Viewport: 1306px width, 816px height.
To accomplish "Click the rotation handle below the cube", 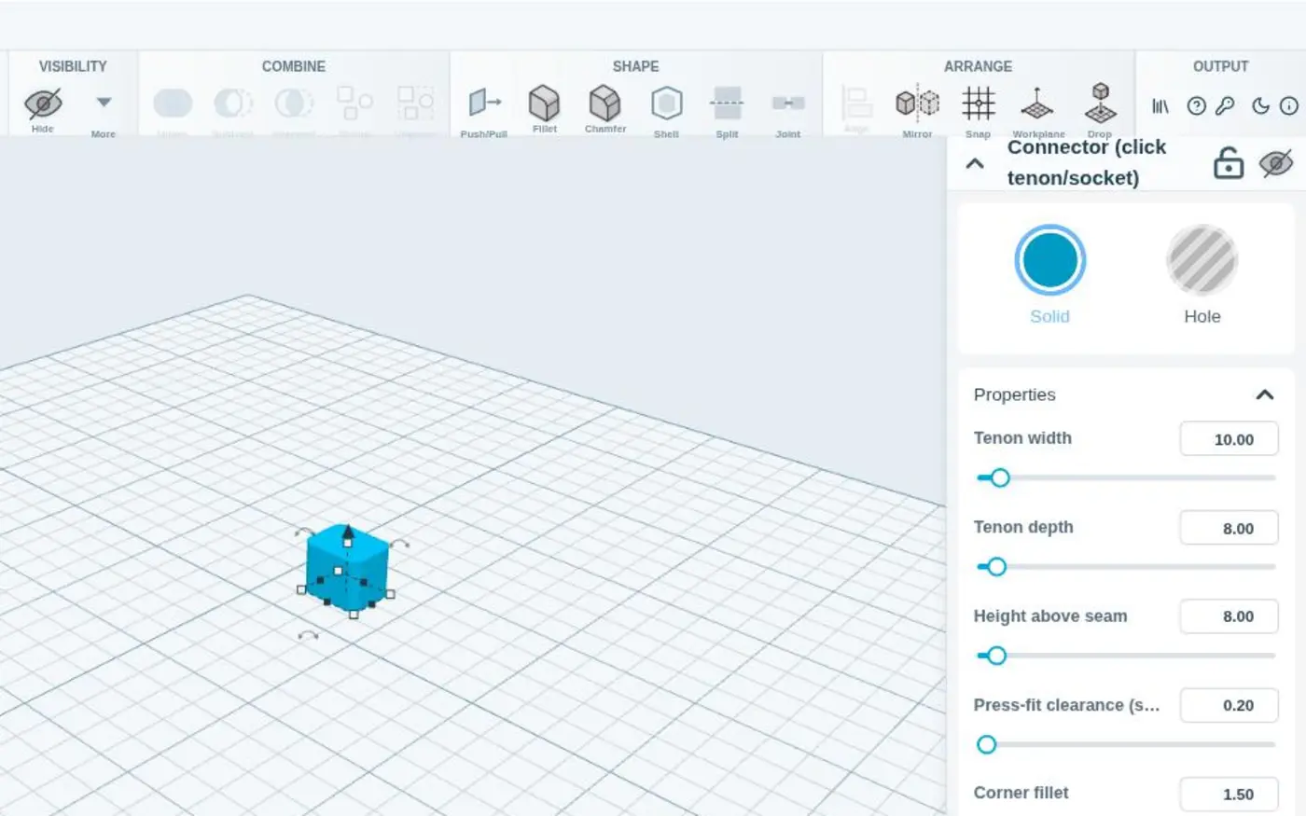I will pyautogui.click(x=308, y=636).
